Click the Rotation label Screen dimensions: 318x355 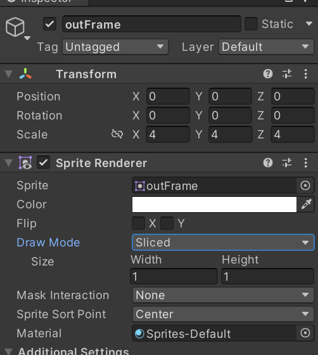point(39,116)
